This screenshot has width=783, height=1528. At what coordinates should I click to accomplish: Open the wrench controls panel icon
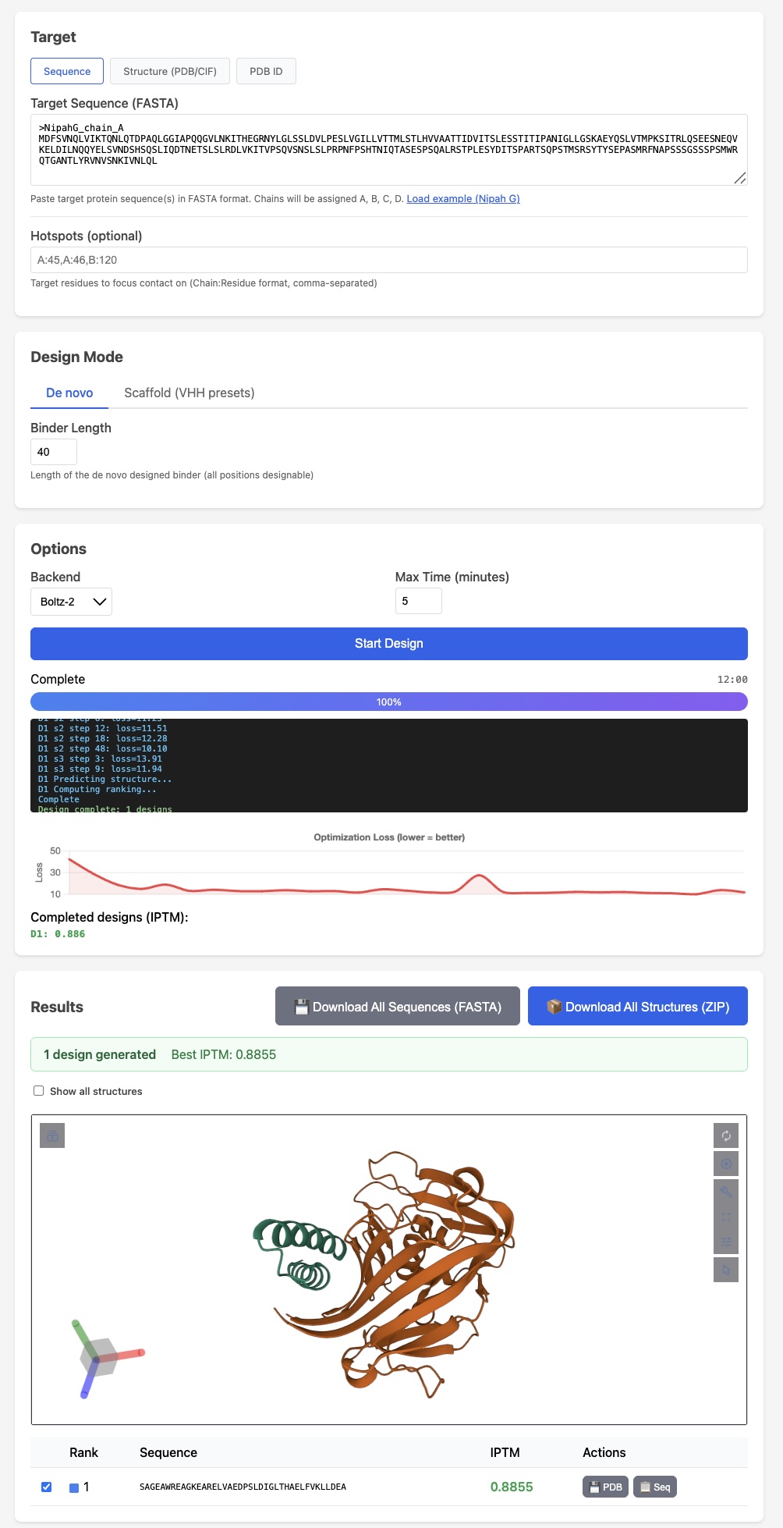(726, 1192)
